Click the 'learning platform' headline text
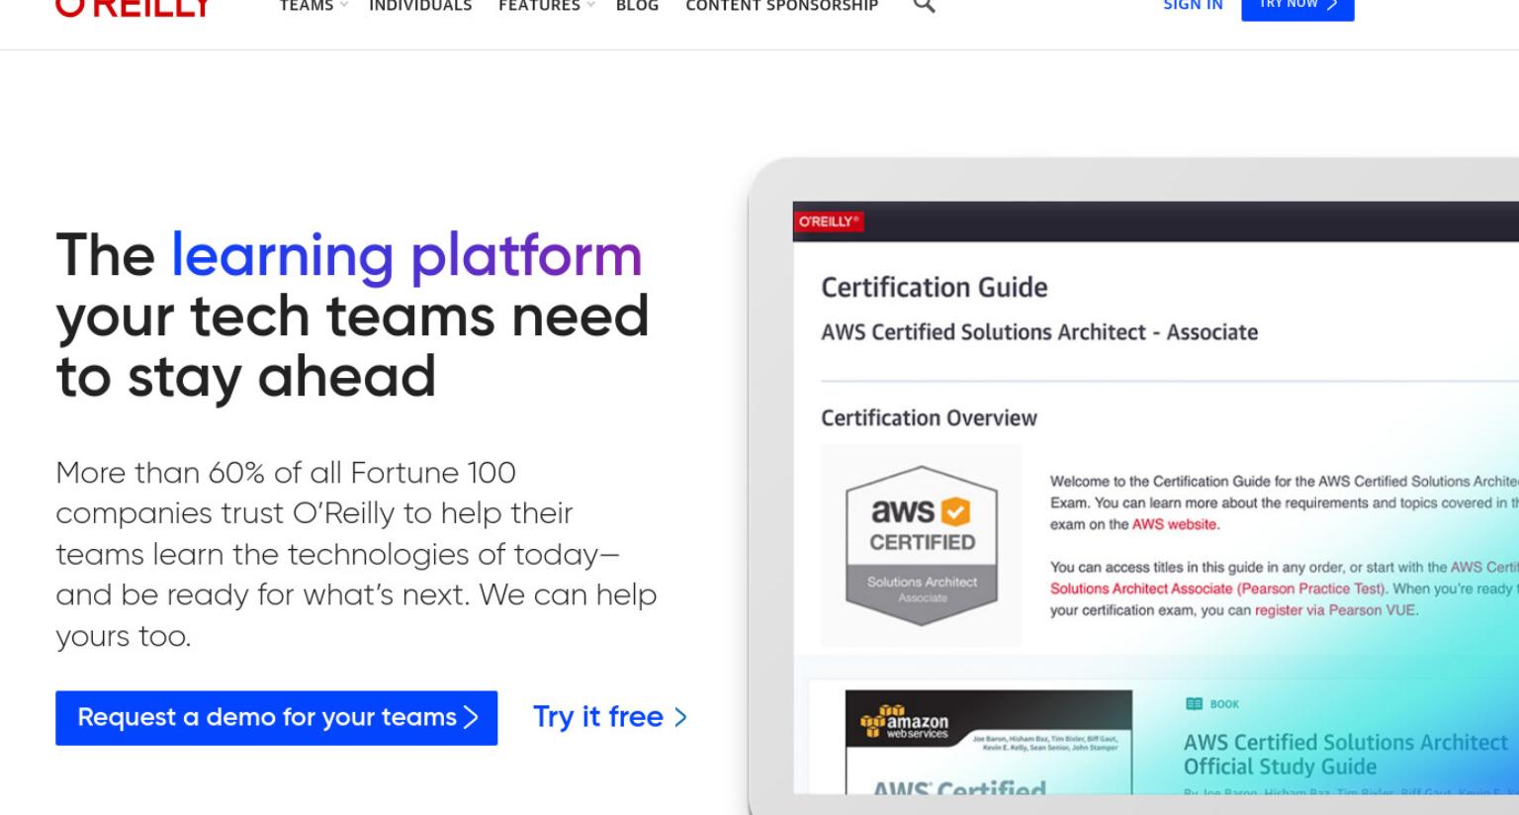The image size is (1519, 815). pyautogui.click(x=406, y=257)
